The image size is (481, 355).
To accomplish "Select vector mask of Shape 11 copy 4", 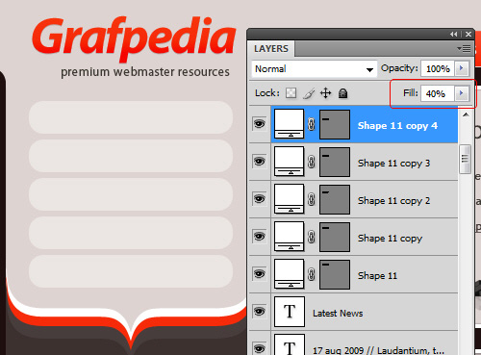I will [335, 124].
